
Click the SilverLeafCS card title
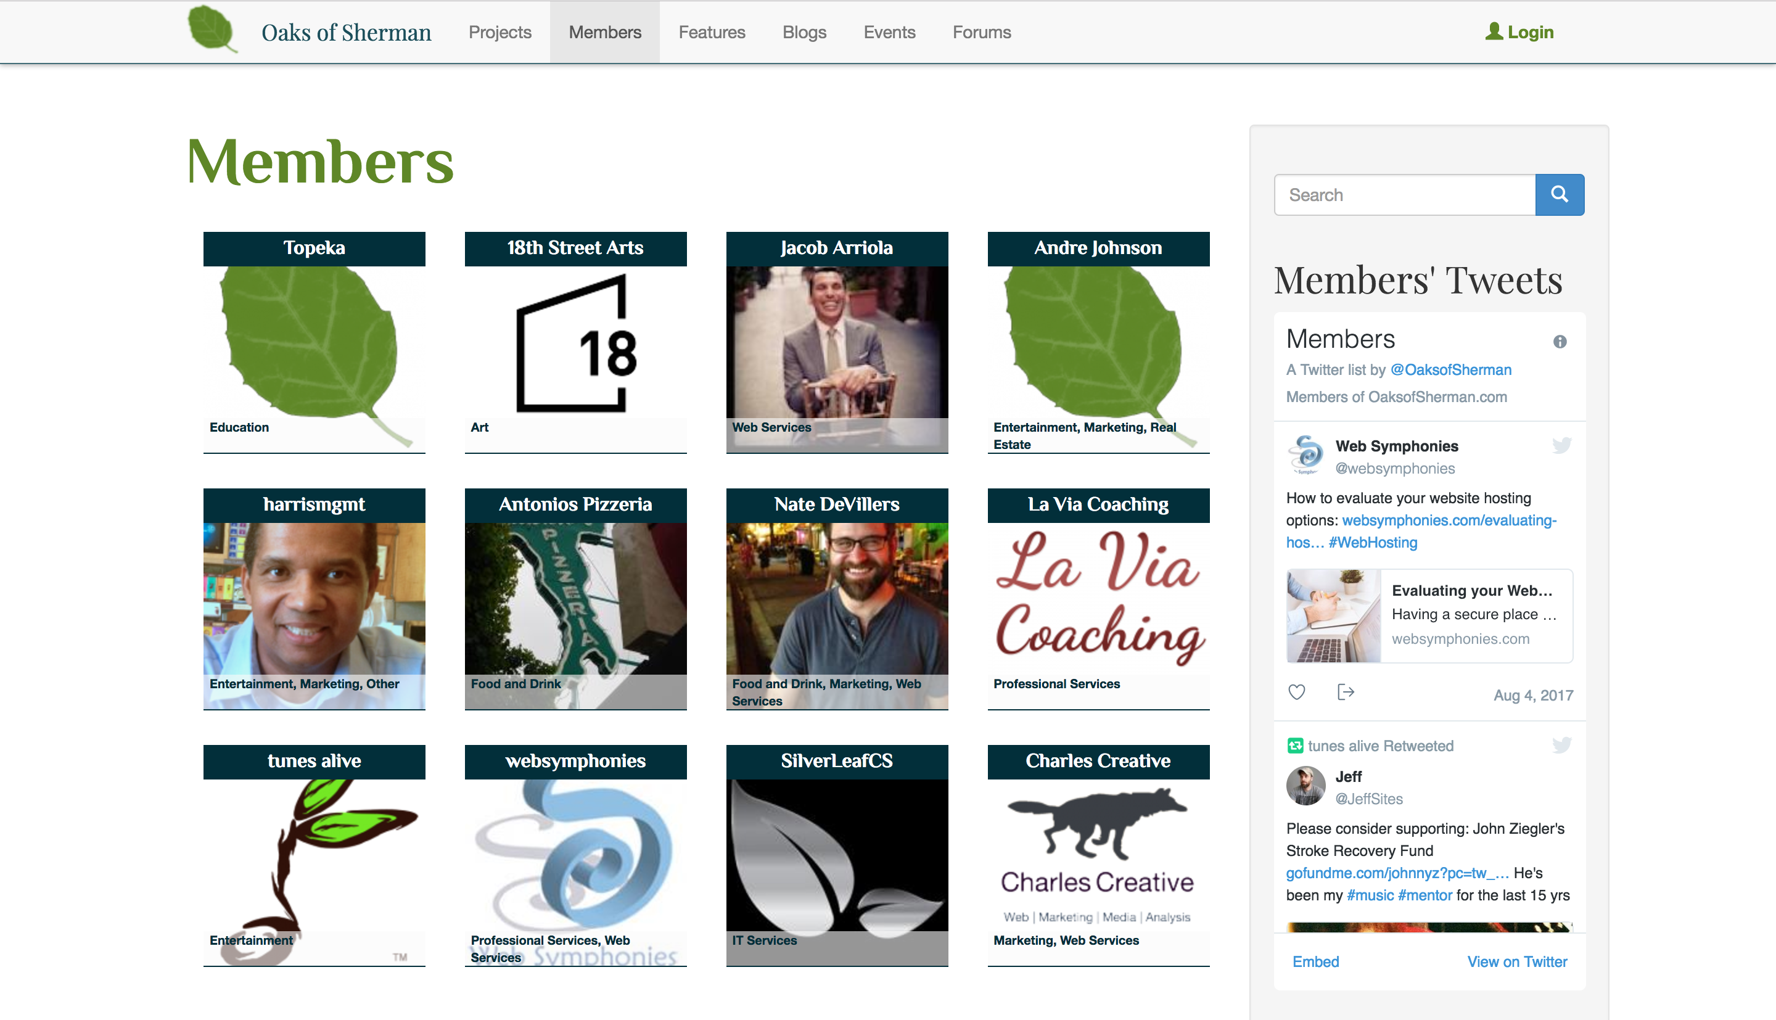[x=837, y=761]
